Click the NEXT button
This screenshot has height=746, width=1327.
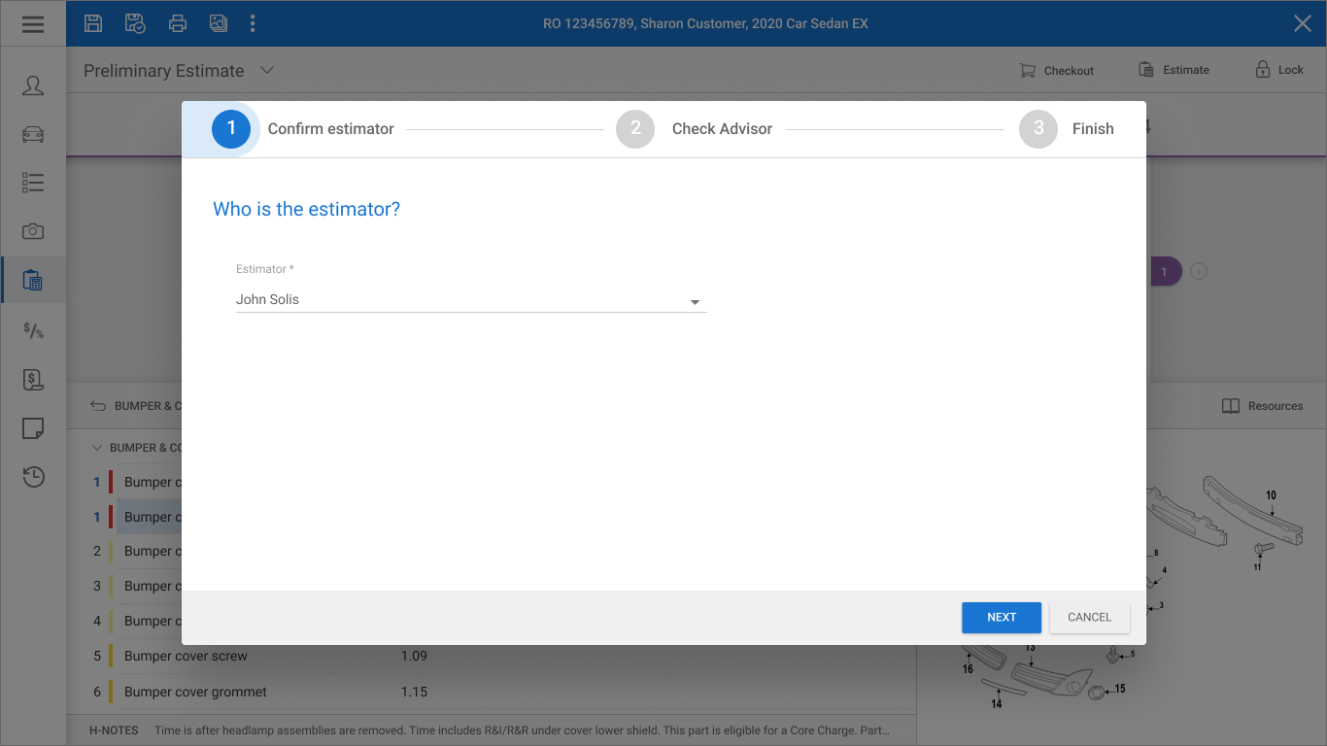pyautogui.click(x=1002, y=618)
